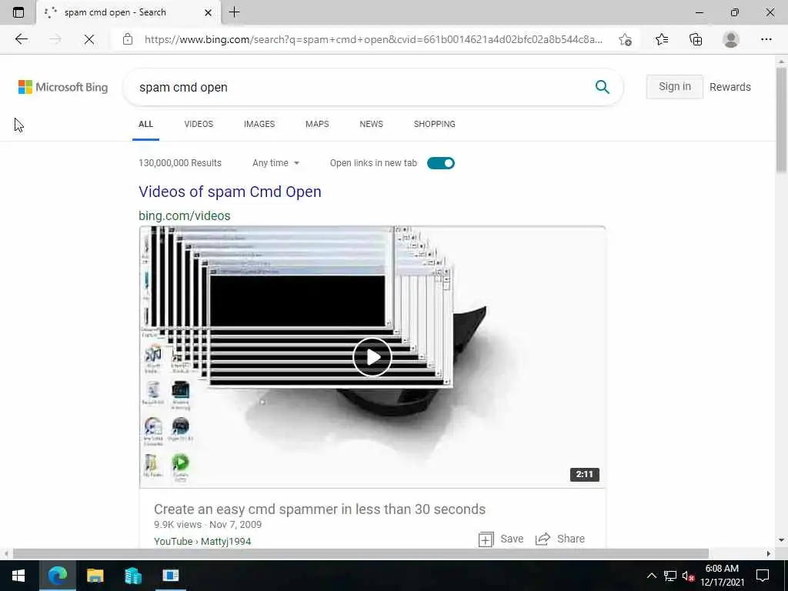
Task: Click the '9.9K views · Nov 7, 2009' text
Action: pos(208,525)
